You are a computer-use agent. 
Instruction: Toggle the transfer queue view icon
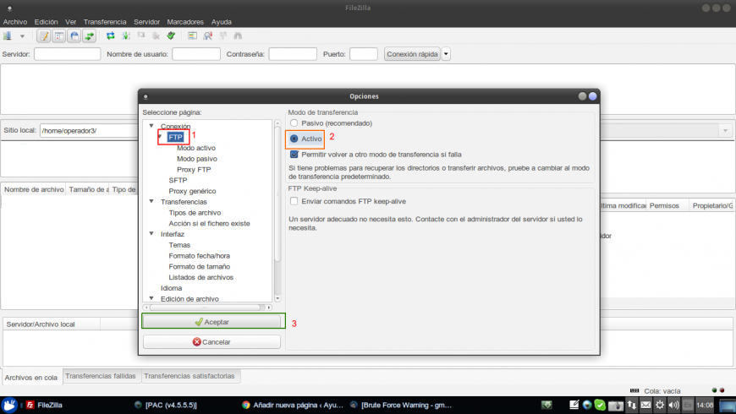[90, 36]
